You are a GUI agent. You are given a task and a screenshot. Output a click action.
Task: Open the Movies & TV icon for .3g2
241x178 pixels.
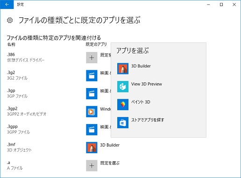click(92, 75)
